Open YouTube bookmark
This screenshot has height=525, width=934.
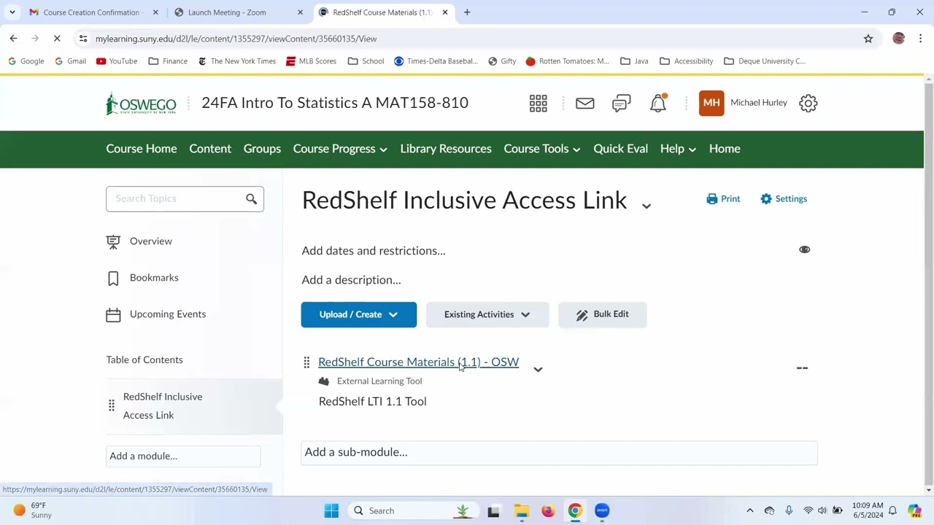coord(117,61)
